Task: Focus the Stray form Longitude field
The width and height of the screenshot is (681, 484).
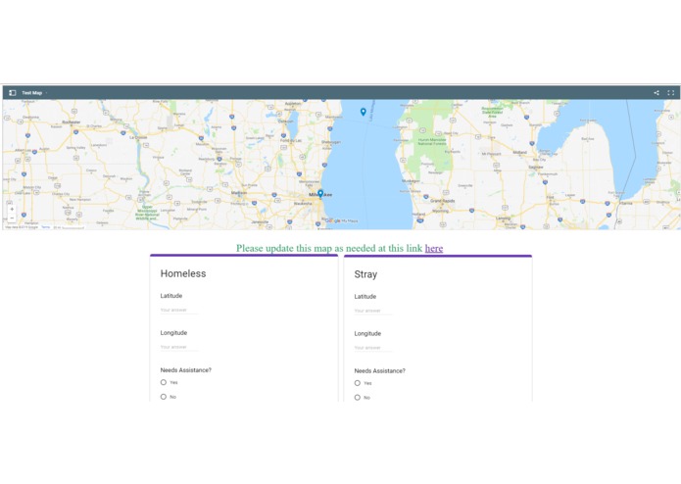Action: click(x=373, y=348)
